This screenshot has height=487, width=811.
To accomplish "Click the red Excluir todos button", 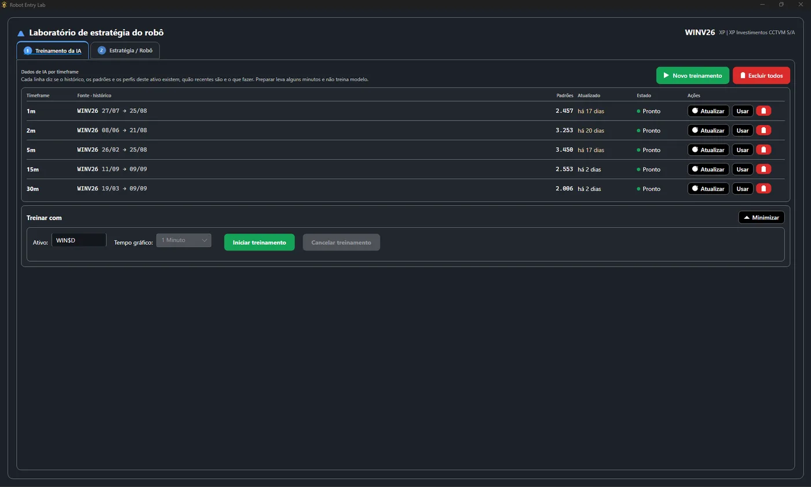I will (761, 75).
